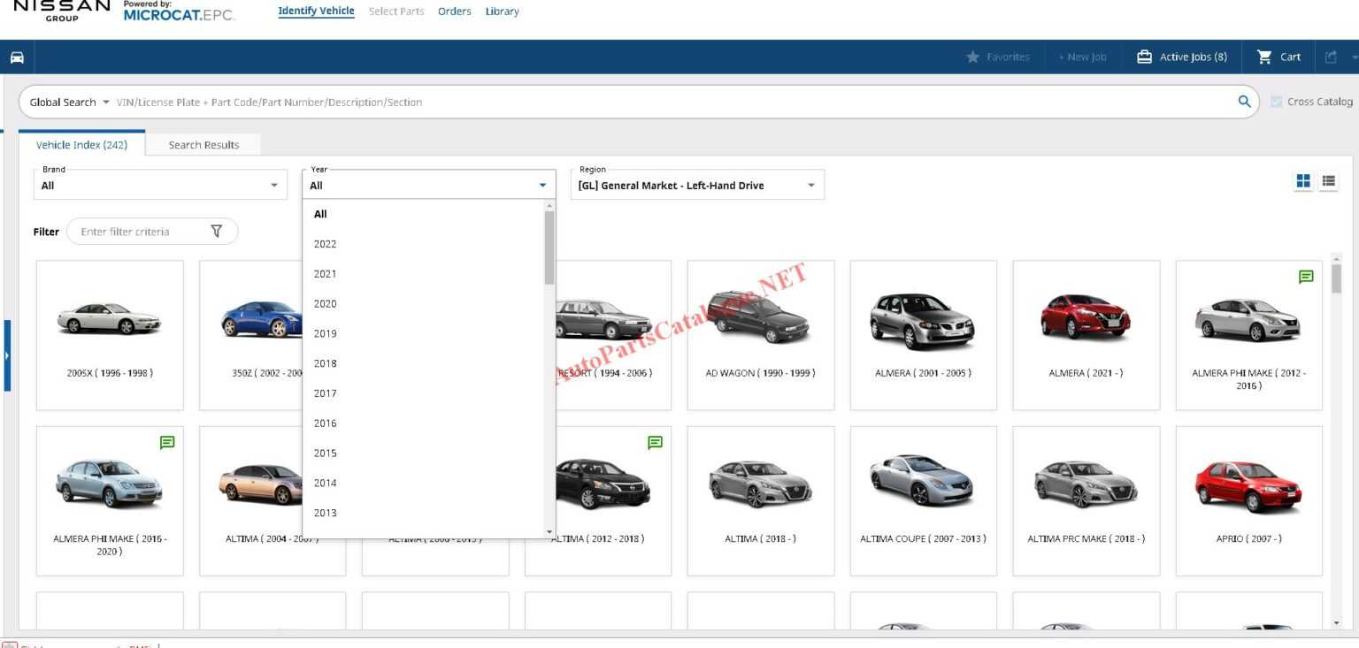Select the ALMERA PHI MAKE (2016-2020) card
Viewport: 1359px width, 648px height.
[110, 501]
